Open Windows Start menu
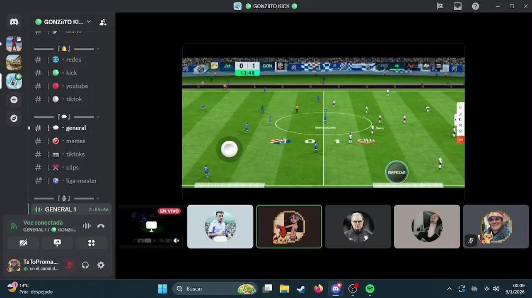Screen dimensions: 532x298 tap(162, 288)
